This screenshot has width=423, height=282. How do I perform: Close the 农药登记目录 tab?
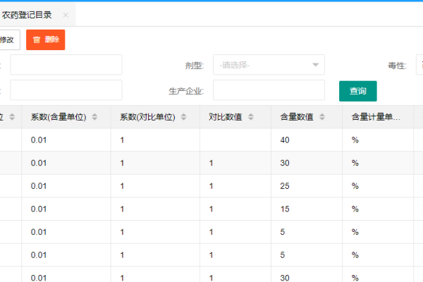pos(66,15)
